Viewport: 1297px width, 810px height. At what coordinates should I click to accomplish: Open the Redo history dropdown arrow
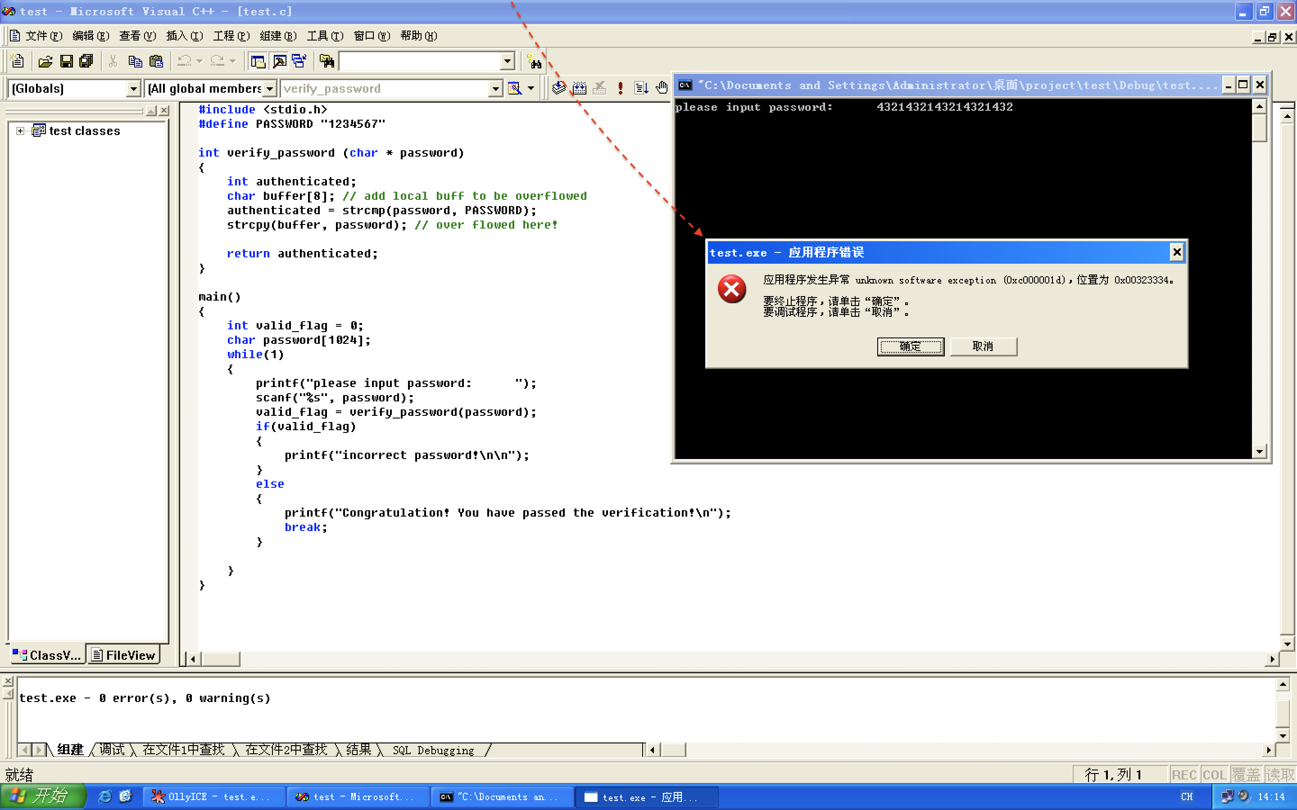pyautogui.click(x=232, y=61)
